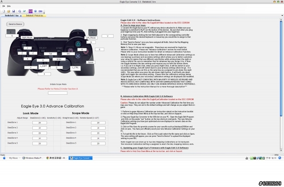Edit Look Mode DeadZone 2 value field
284x187 pixels.
tap(39, 128)
